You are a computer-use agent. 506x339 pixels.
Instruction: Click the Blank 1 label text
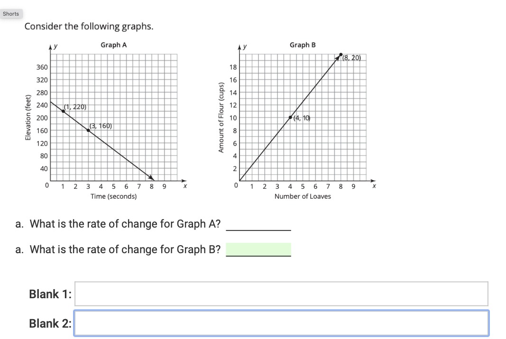point(50,294)
